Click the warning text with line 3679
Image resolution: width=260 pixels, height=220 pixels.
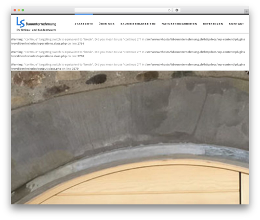point(128,67)
